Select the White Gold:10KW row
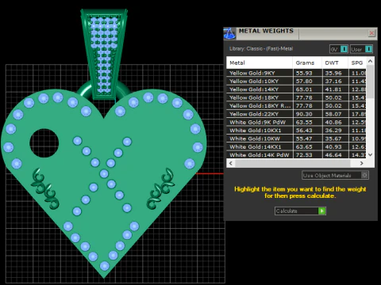 click(296, 139)
